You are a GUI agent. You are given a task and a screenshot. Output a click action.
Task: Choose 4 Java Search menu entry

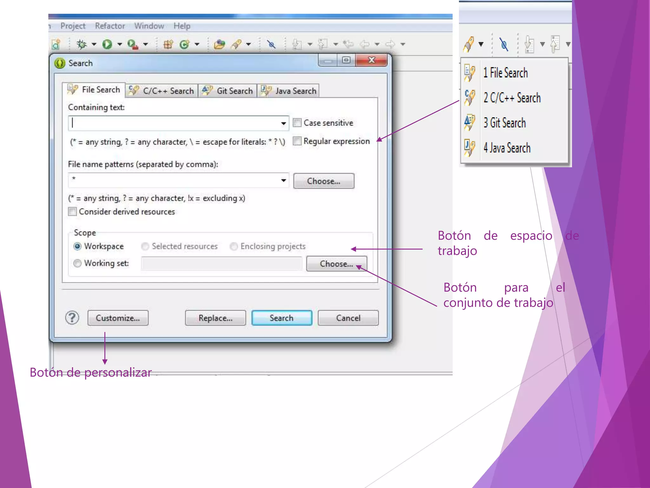coord(507,148)
